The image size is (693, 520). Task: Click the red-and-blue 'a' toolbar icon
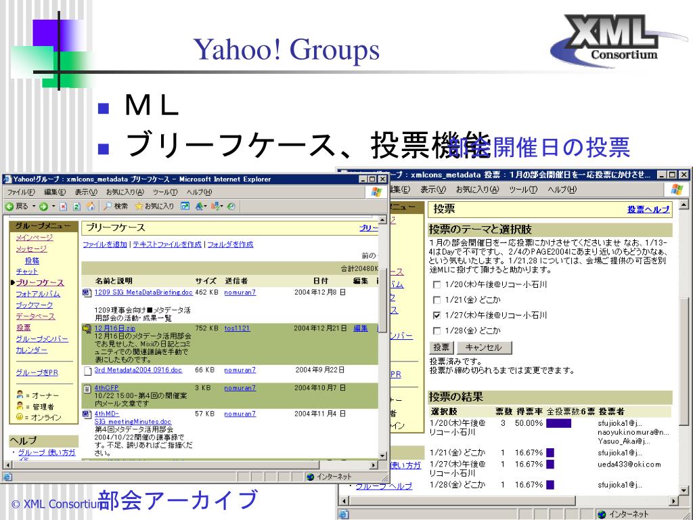pyautogui.click(x=215, y=207)
